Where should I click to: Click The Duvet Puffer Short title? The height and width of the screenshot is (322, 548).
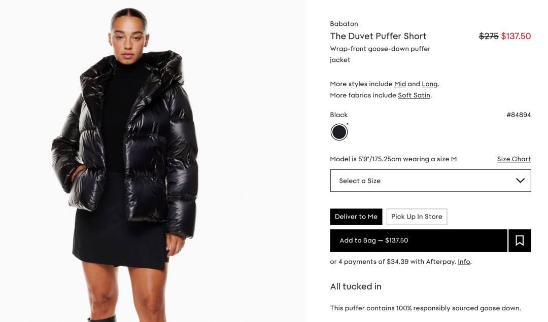point(378,36)
